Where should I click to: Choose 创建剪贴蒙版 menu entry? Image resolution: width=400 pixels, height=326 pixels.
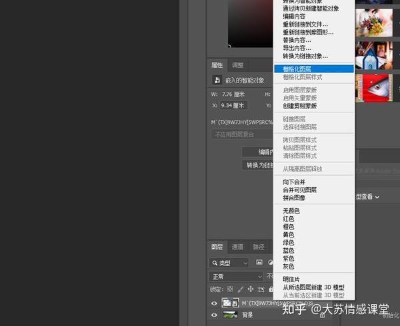(x=314, y=106)
